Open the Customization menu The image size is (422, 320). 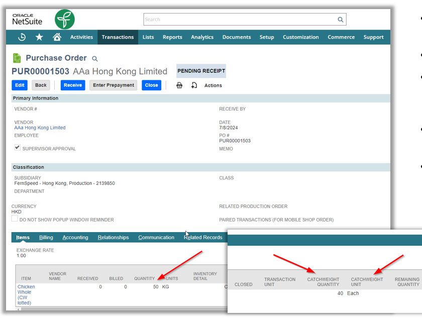coord(300,37)
